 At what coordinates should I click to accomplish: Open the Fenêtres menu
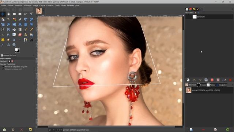[71, 5]
